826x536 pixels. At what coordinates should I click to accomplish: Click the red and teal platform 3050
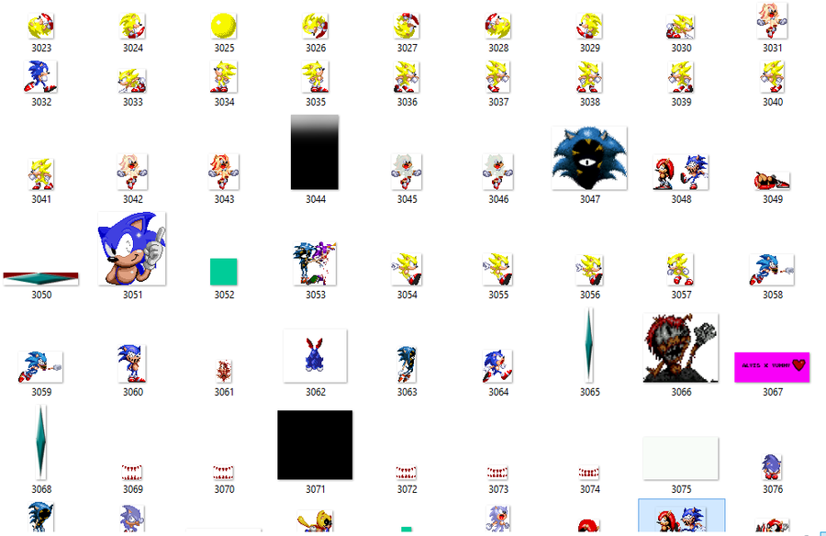pyautogui.click(x=41, y=279)
